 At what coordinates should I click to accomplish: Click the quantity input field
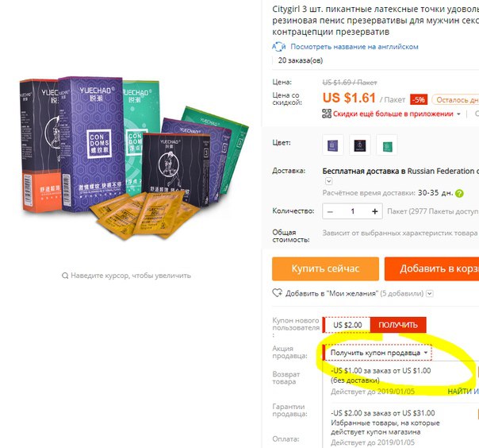(353, 211)
